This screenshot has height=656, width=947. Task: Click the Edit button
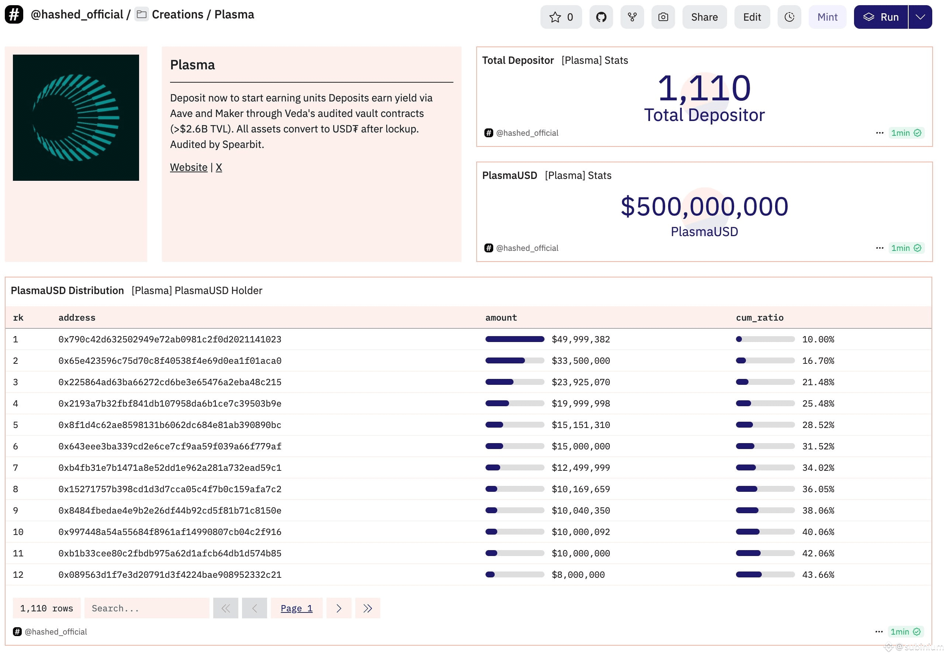752,17
